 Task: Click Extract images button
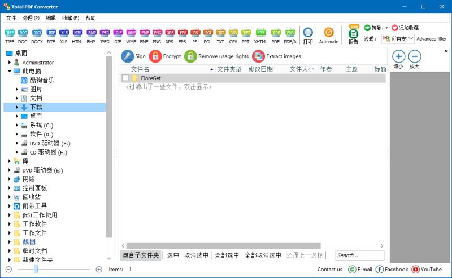pos(277,56)
